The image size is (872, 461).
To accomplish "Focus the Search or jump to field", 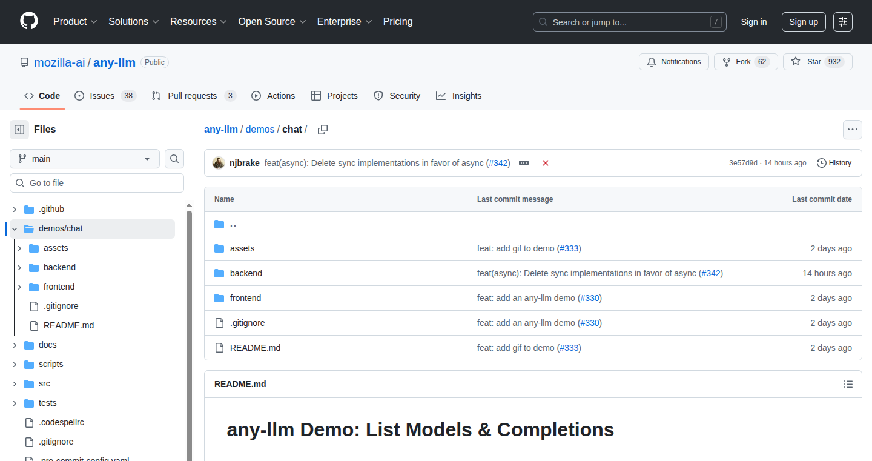I will point(630,22).
